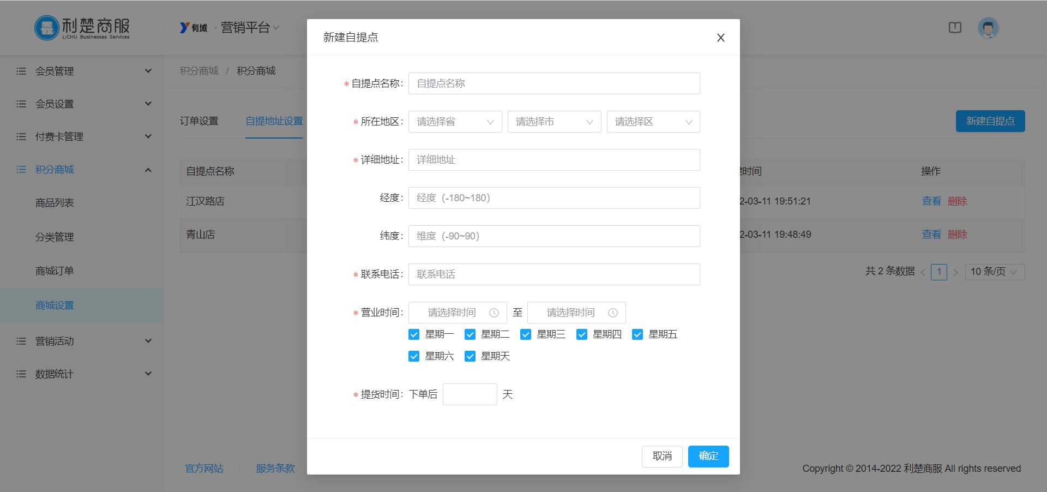Screen dimensions: 1047x492
Task: Uncheck 星期六 checkbox
Action: tap(414, 356)
